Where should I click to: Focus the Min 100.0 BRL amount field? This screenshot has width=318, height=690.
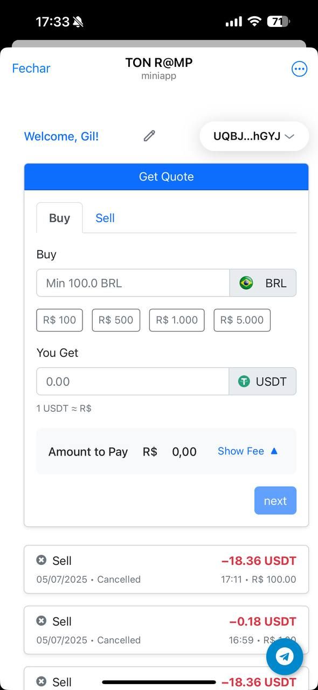coord(133,283)
